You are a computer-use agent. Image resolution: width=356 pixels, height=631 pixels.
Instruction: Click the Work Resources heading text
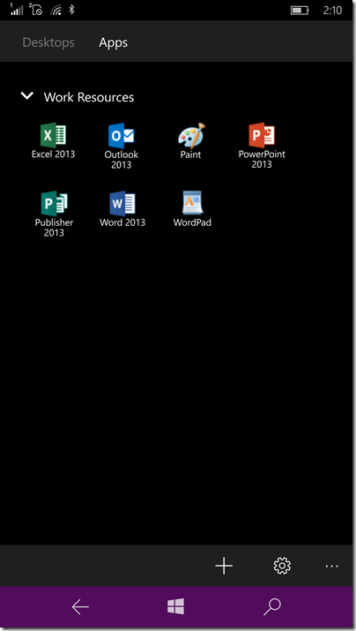[89, 97]
